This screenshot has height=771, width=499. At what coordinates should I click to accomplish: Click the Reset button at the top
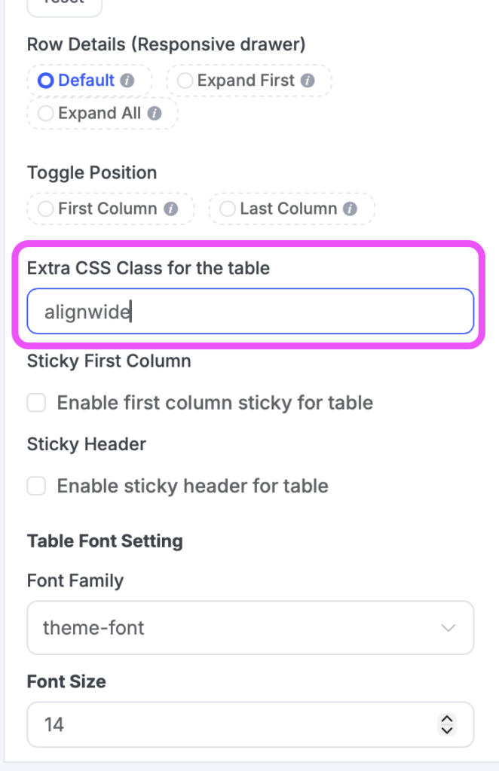(64, 4)
